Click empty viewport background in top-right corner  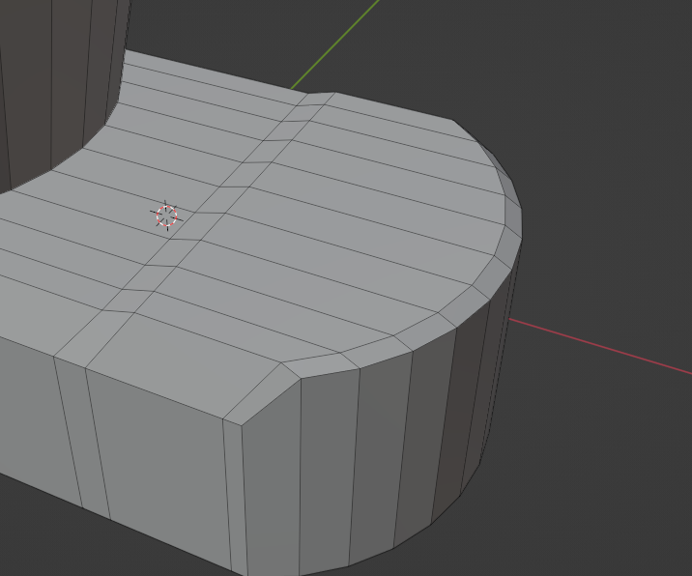(x=599, y=58)
